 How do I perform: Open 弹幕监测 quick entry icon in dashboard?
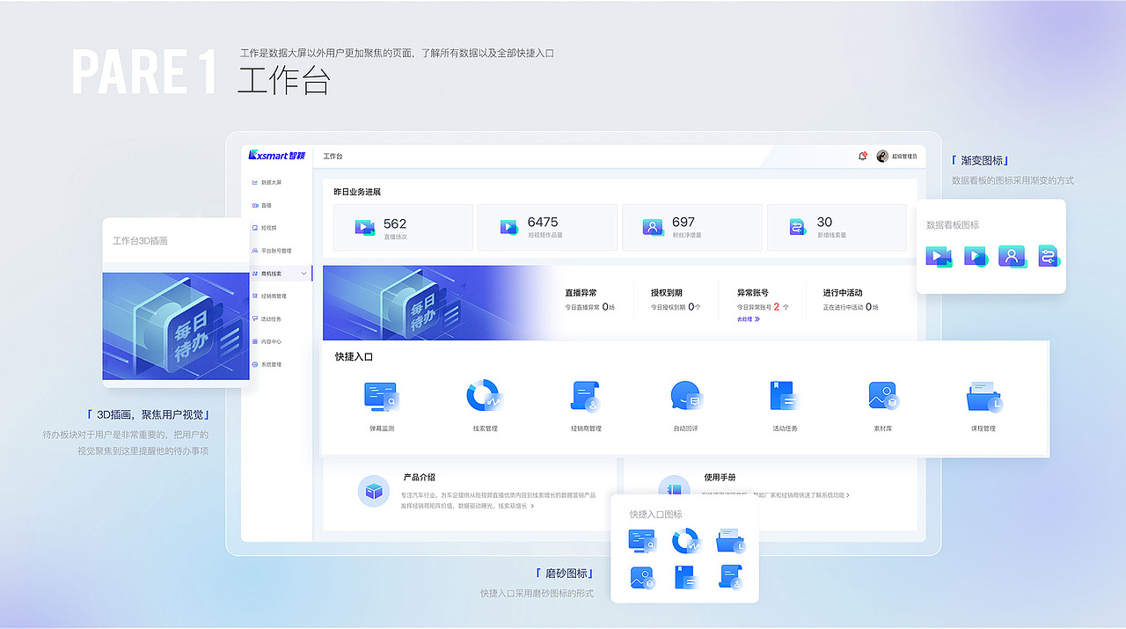coord(381,398)
